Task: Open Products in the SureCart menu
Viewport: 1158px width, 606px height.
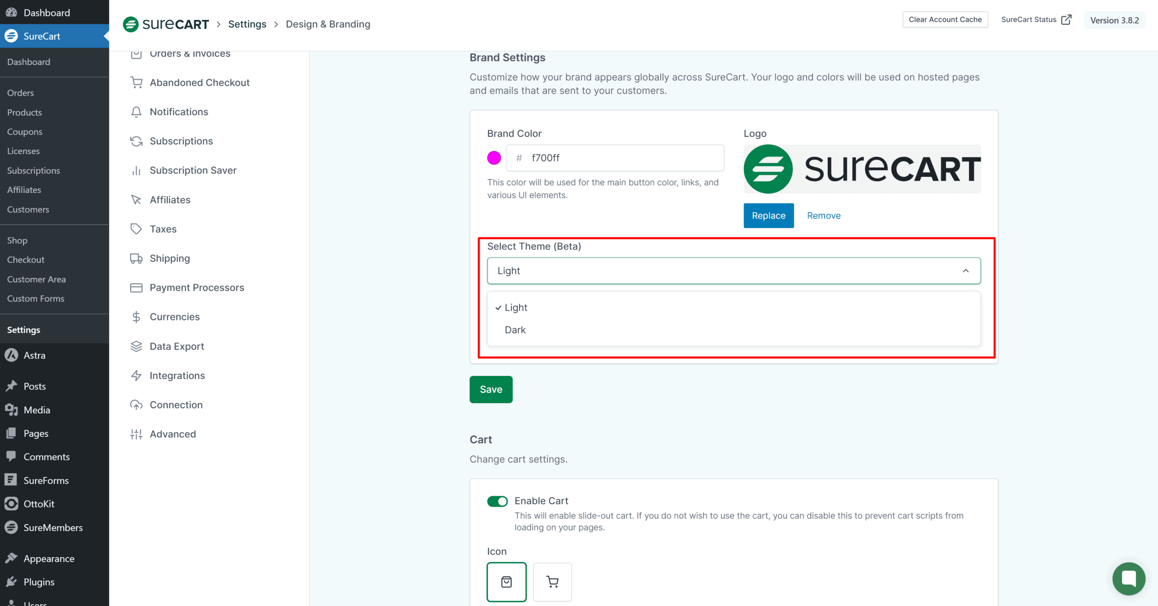Action: pyautogui.click(x=24, y=113)
